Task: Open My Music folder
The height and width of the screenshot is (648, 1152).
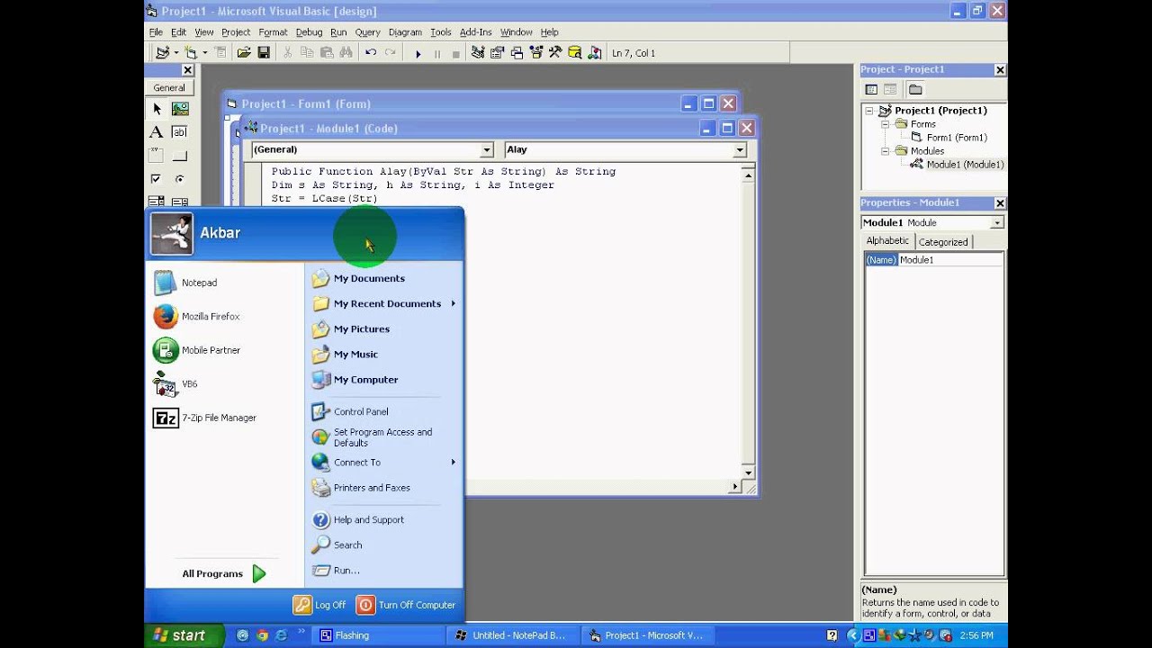Action: coord(345,354)
